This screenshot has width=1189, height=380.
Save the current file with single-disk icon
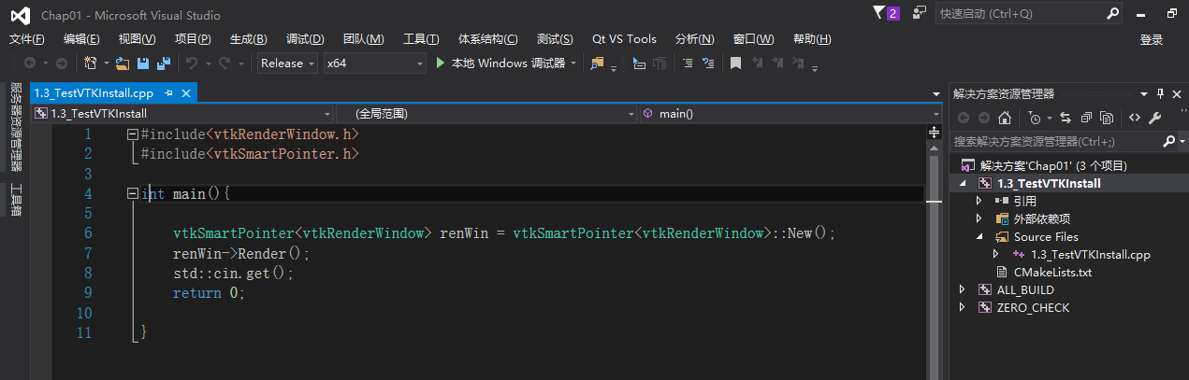pyautogui.click(x=143, y=63)
